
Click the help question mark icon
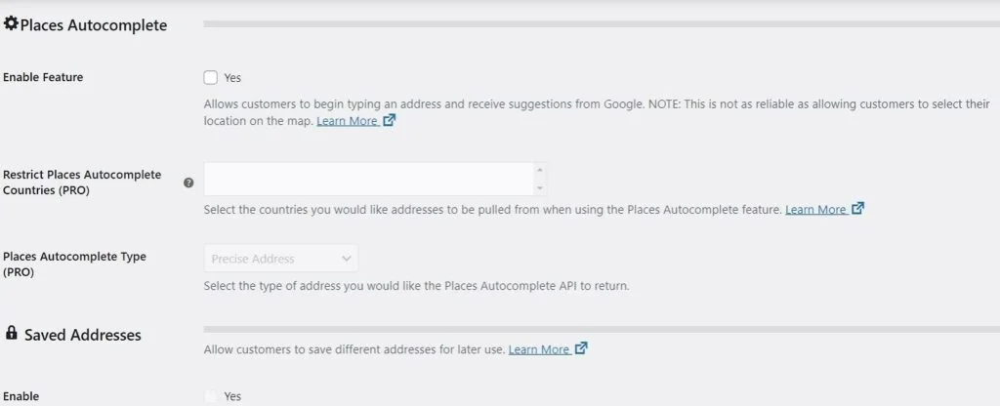coord(188,183)
